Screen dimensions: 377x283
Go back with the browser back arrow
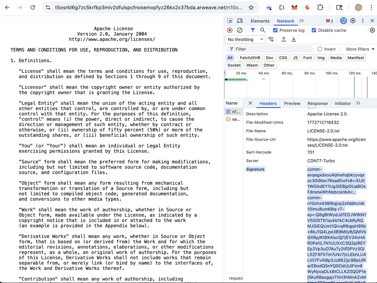[7, 8]
